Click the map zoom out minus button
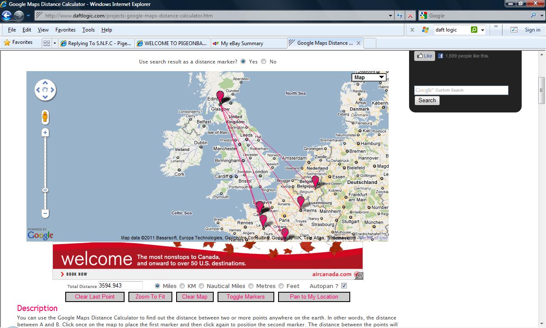 pyautogui.click(x=45, y=213)
